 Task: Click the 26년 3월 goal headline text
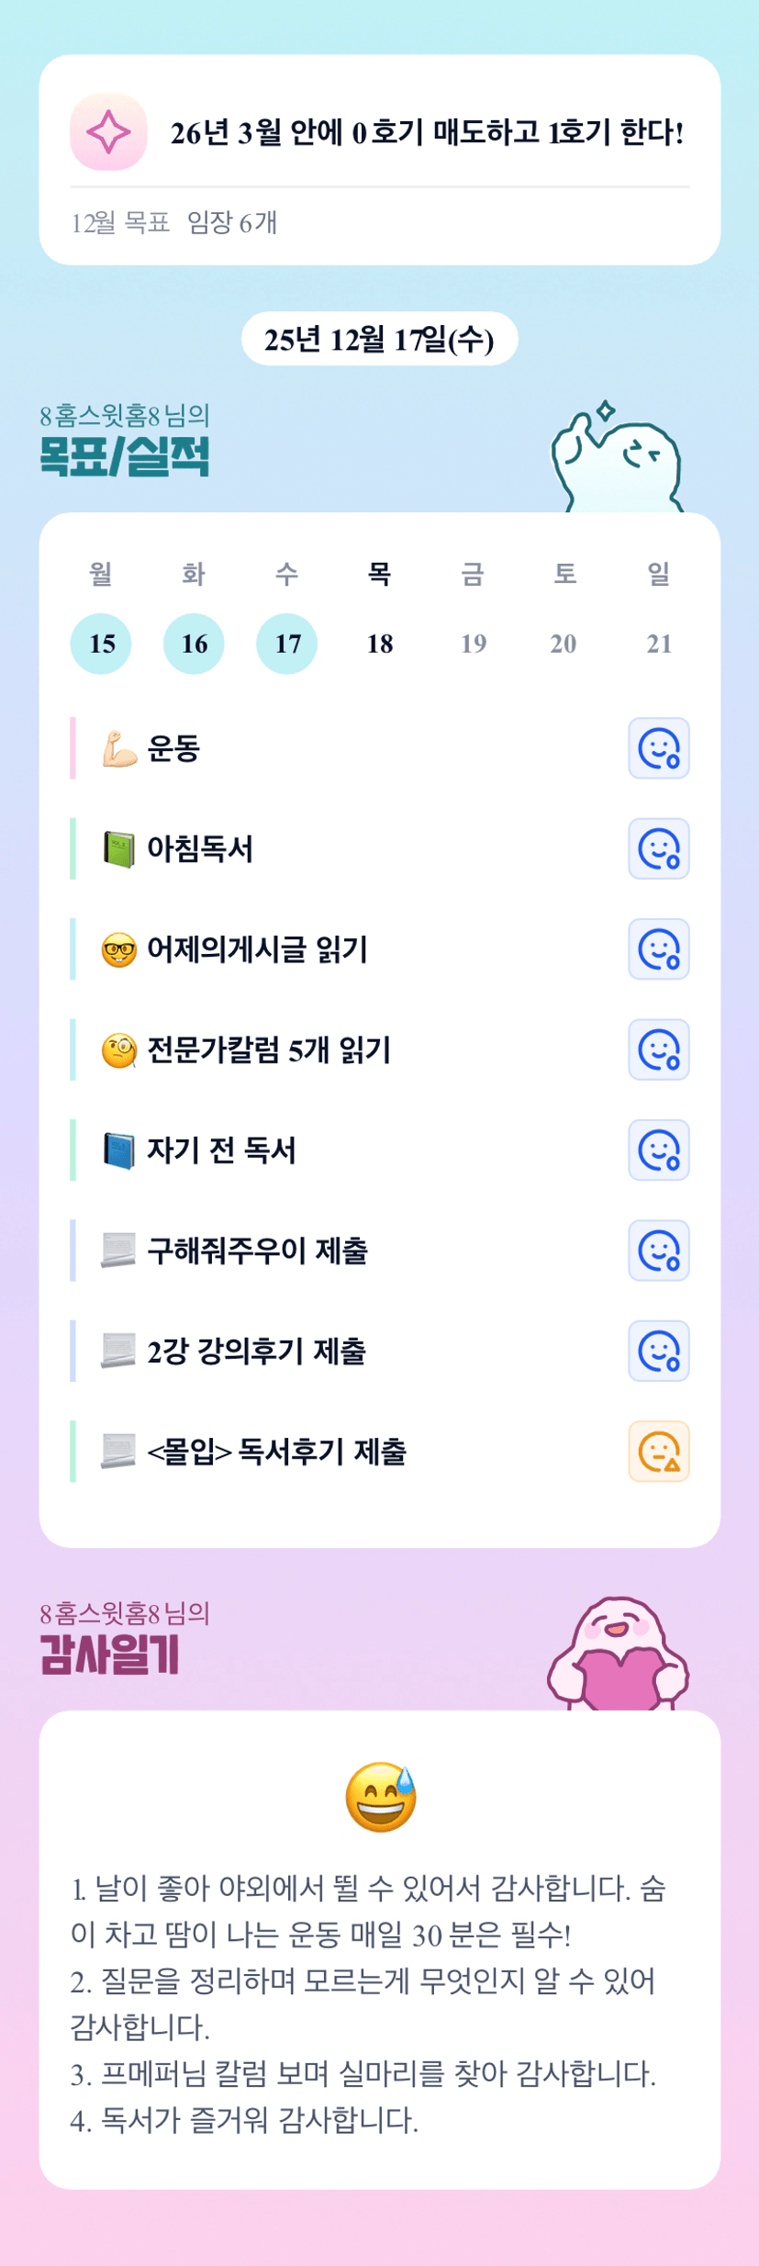427,133
